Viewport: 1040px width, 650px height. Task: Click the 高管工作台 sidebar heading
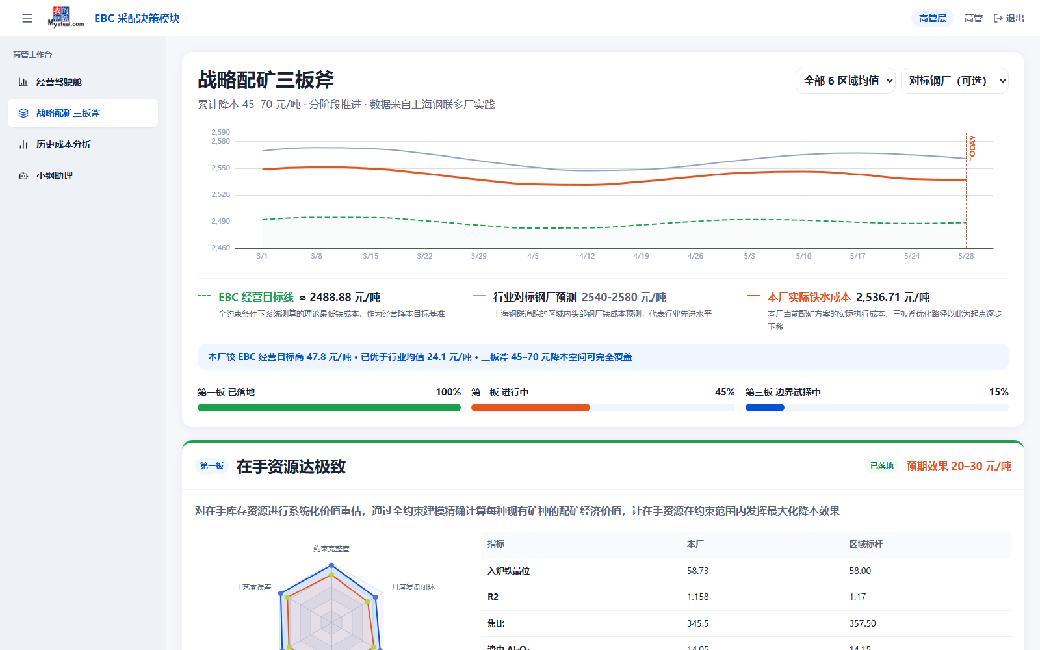point(32,55)
